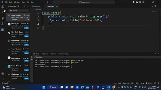The width and height of the screenshot is (161, 90).
Task: Open the Run menu
Action: (x=32, y=2)
